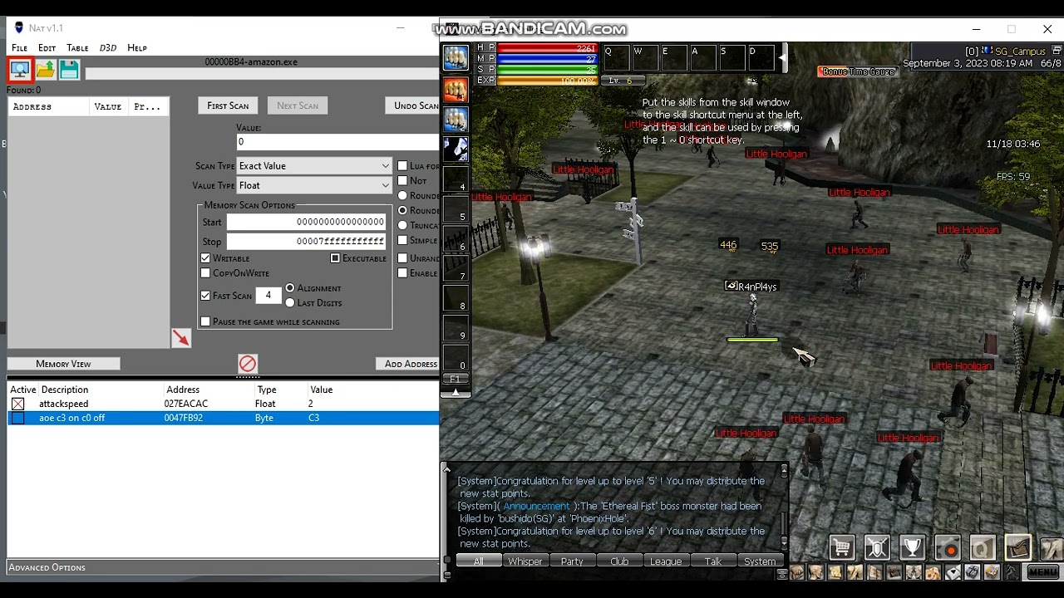Check the Not checkbox
The image size is (1064, 598).
point(402,180)
